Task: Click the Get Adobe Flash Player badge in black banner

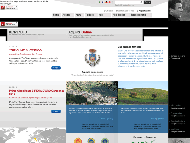Action: [9, 24]
